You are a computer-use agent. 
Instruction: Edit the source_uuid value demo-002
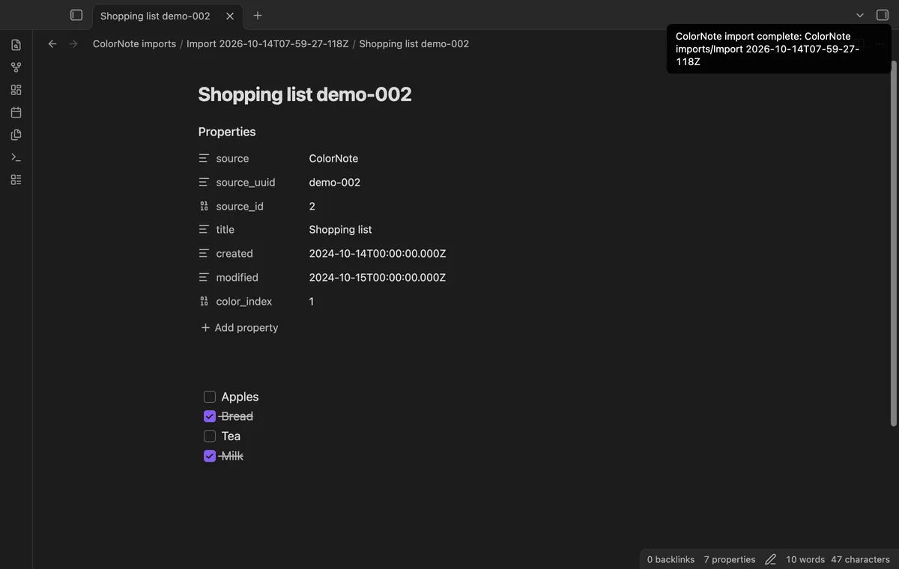pyautogui.click(x=334, y=183)
